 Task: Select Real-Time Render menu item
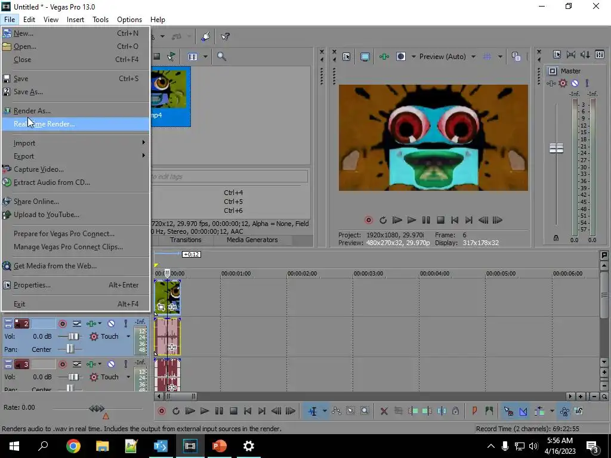tap(76, 124)
